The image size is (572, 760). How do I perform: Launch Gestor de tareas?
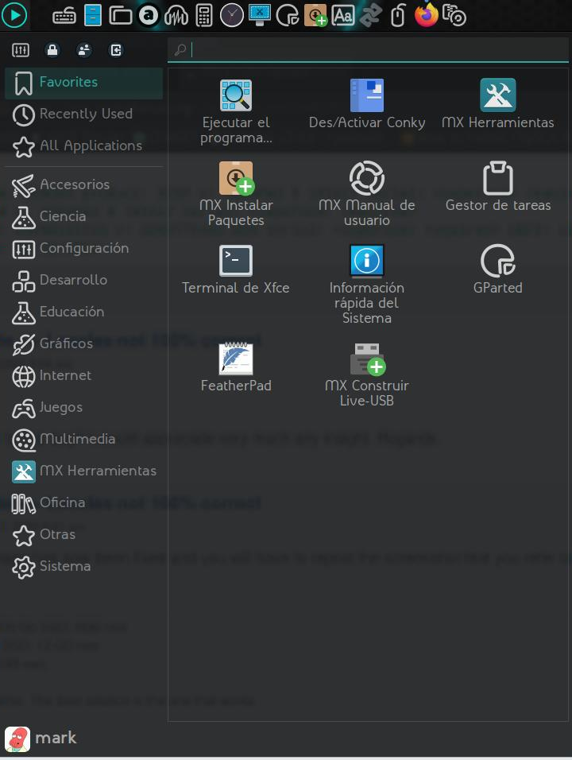(498, 187)
